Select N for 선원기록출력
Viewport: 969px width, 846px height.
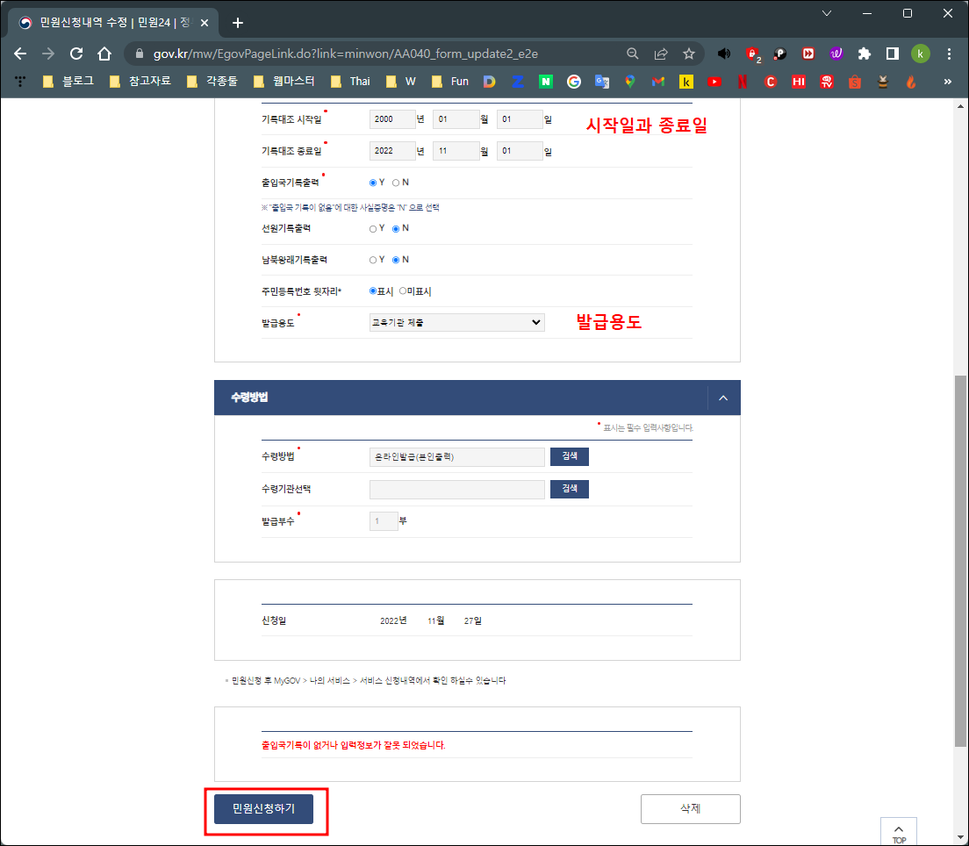pyautogui.click(x=396, y=229)
